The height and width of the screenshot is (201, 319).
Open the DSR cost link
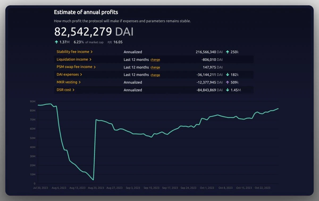coord(64,90)
